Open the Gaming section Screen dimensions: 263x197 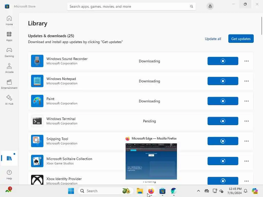[x=9, y=52]
